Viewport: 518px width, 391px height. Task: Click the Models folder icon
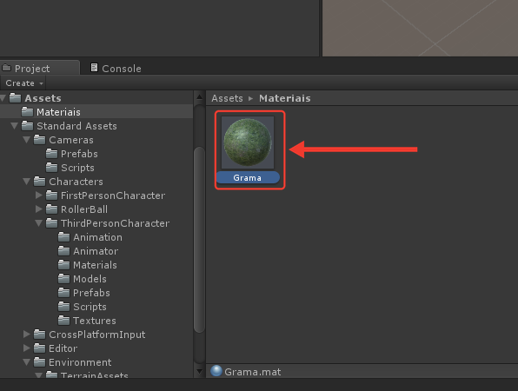point(63,278)
